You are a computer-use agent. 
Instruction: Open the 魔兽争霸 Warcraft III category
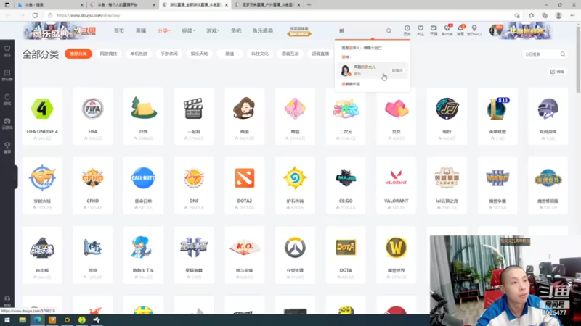tap(497, 185)
